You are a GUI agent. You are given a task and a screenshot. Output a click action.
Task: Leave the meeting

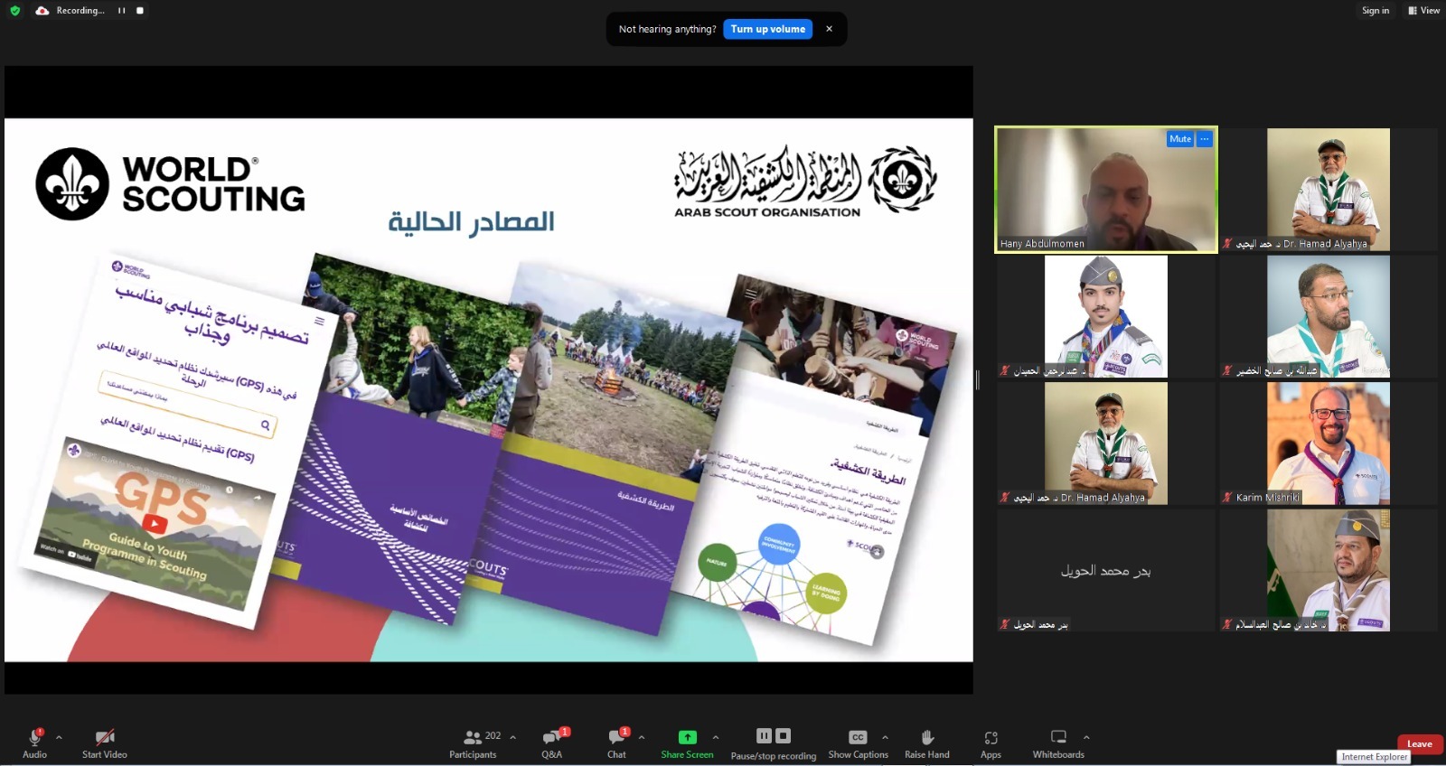[x=1419, y=743]
